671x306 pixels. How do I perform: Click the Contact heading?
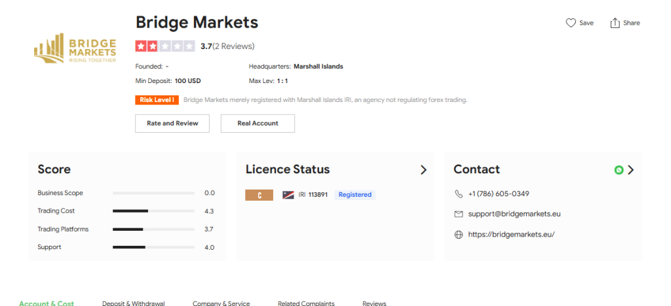coord(477,169)
